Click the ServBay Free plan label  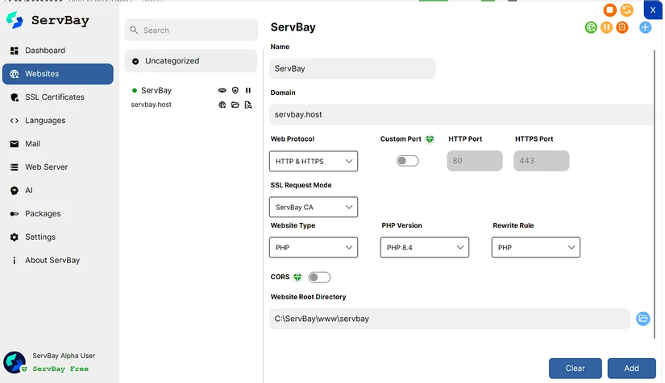(x=60, y=369)
